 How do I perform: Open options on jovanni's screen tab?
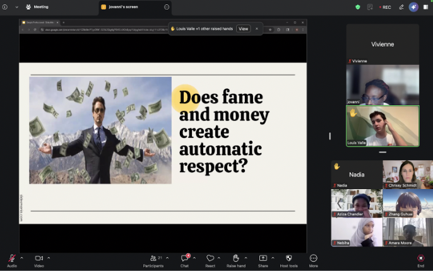tap(167, 7)
